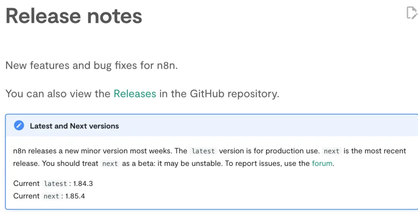
Task: Click the Release notes page heading
Action: tap(74, 16)
